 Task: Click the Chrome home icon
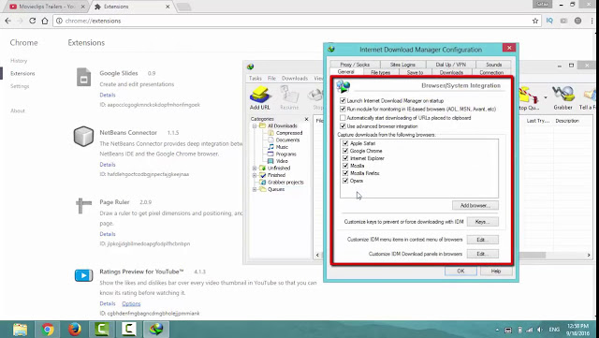[x=45, y=21]
